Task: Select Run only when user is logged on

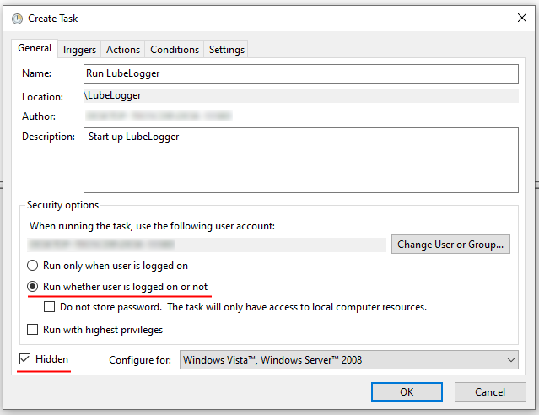Action: click(35, 265)
